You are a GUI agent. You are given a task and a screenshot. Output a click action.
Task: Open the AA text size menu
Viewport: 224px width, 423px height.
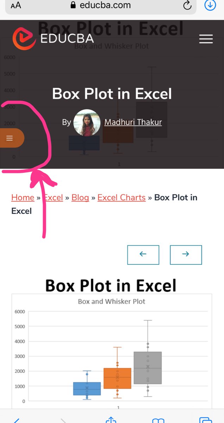pyautogui.click(x=16, y=5)
